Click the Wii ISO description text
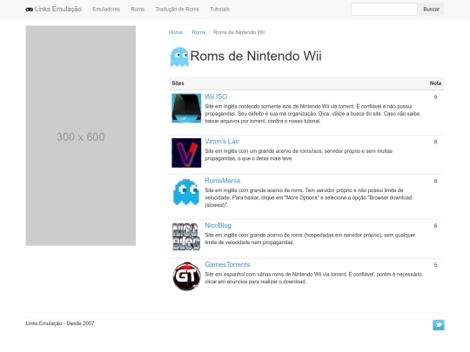Viewport: 470px width, 352px height. click(x=312, y=114)
